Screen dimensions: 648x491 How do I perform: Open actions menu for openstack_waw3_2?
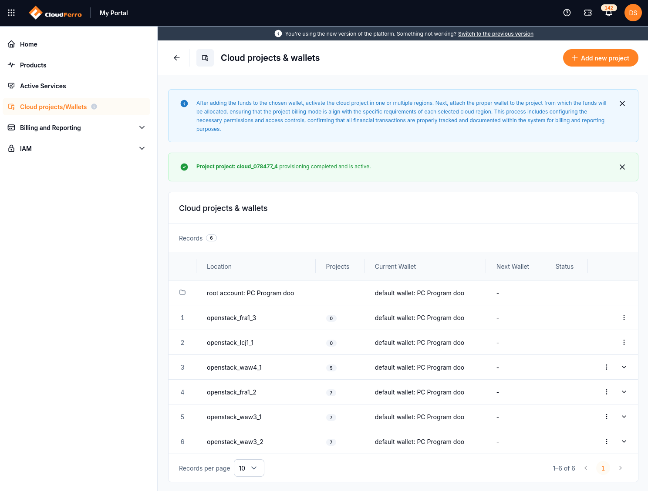pos(607,441)
